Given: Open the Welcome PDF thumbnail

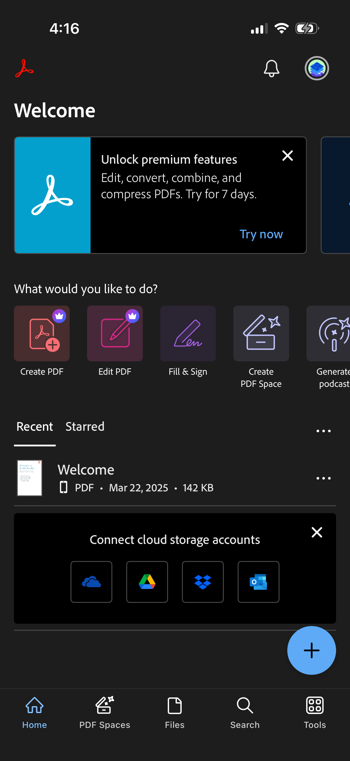Looking at the screenshot, I should pyautogui.click(x=30, y=478).
